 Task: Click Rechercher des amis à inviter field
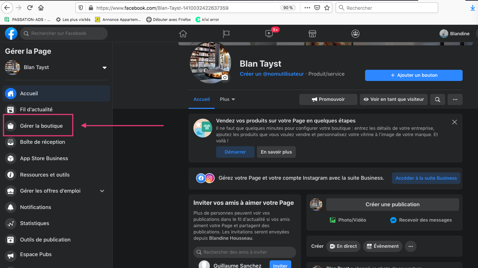point(244,252)
